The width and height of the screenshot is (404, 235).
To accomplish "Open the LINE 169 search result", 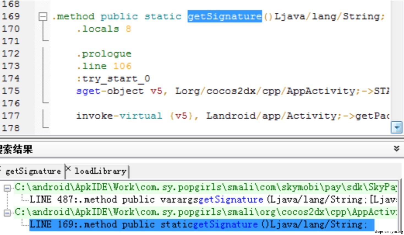I will pos(202,225).
